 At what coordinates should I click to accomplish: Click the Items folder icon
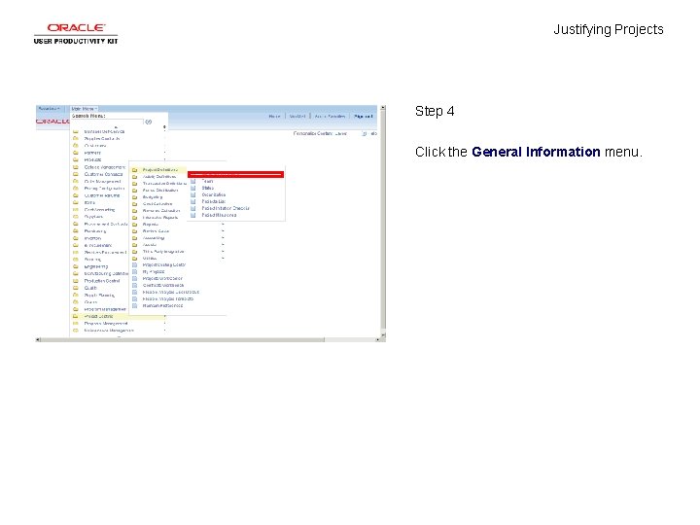point(76,202)
